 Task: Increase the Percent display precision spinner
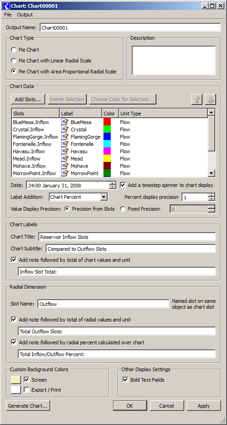coord(212,195)
